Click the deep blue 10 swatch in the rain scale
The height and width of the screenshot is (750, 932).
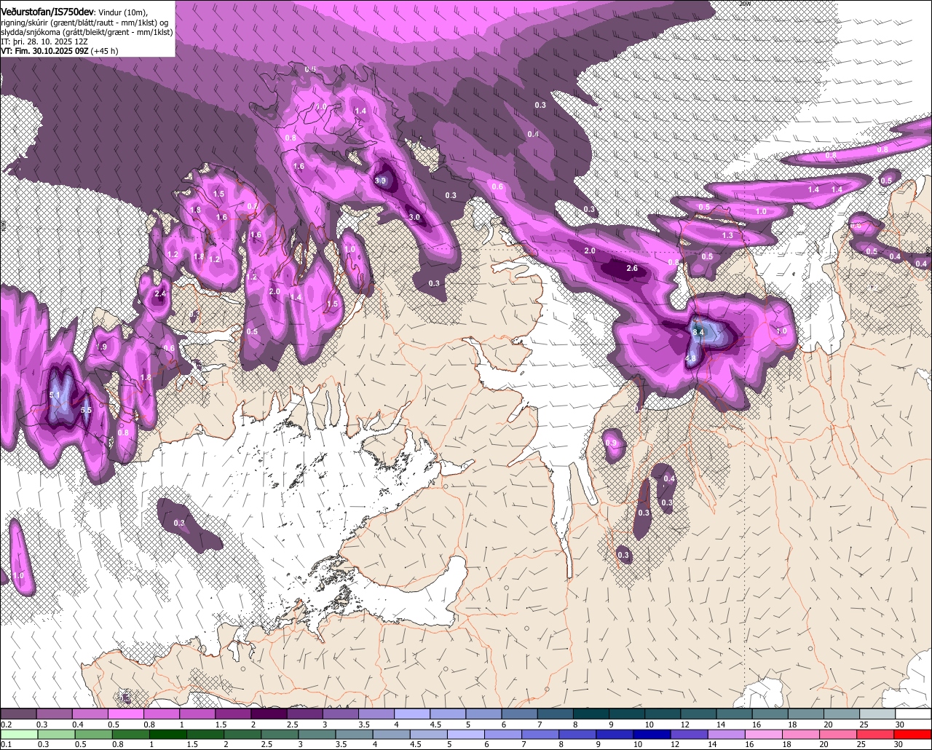click(651, 734)
